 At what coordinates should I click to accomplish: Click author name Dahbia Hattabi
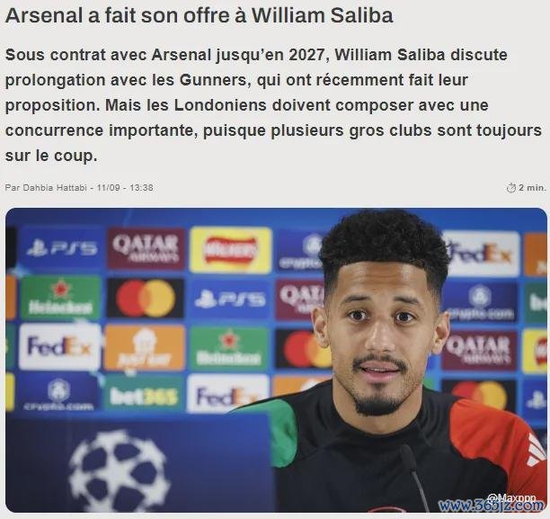click(x=54, y=188)
